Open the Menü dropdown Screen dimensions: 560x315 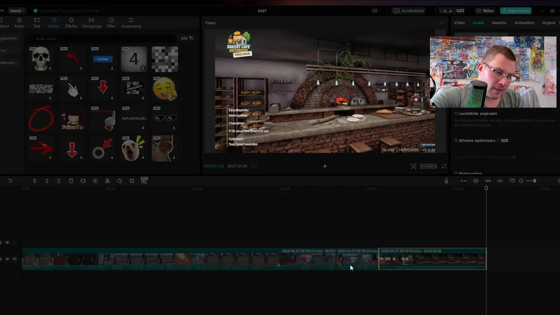click(x=17, y=11)
